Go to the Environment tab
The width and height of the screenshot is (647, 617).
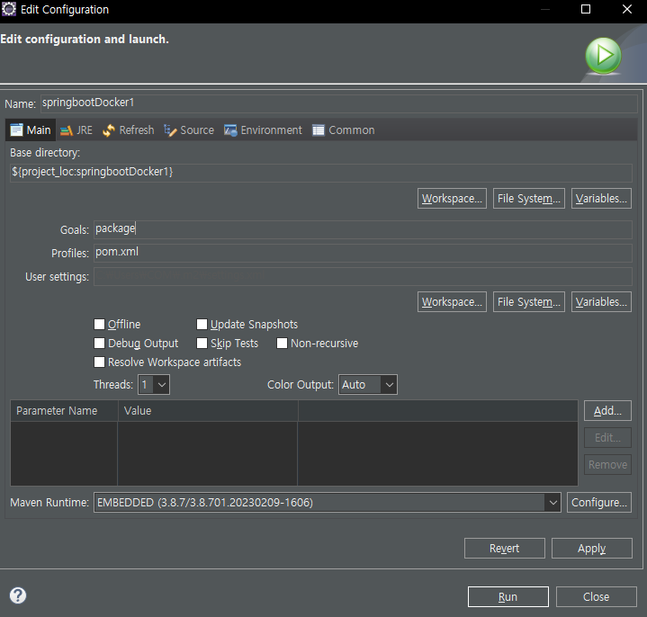coord(263,130)
